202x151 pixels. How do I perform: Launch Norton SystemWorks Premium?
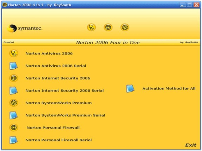click(x=59, y=103)
